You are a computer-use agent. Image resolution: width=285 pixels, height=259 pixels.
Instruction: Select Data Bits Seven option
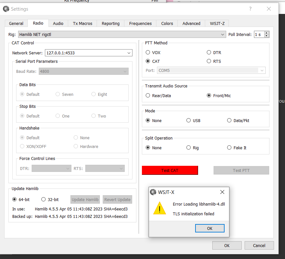click(64, 94)
